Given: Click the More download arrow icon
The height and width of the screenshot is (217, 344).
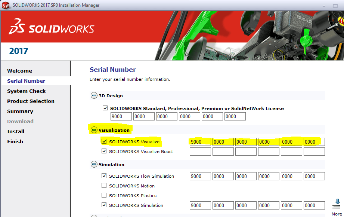Looking at the screenshot, I should (x=337, y=203).
